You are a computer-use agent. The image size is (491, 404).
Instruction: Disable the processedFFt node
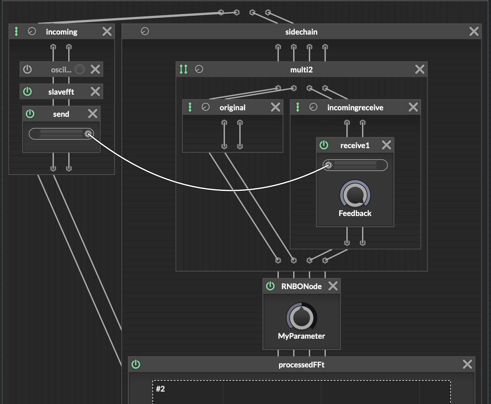136,364
